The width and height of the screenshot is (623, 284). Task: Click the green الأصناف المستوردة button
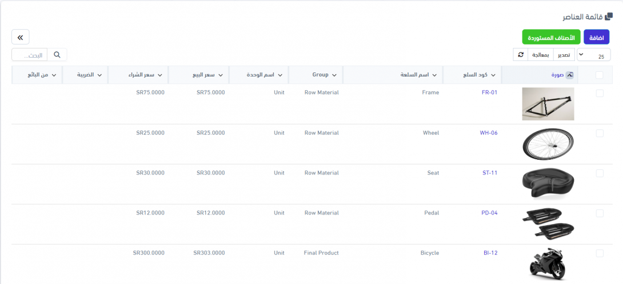(x=551, y=37)
